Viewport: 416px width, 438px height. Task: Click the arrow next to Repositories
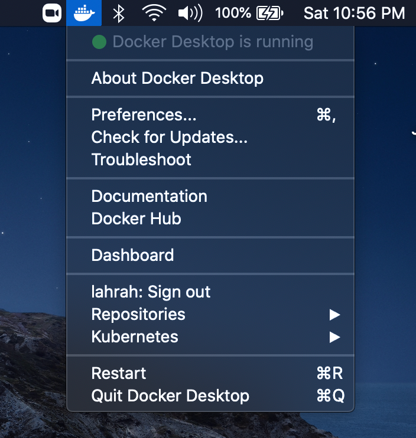click(x=334, y=315)
